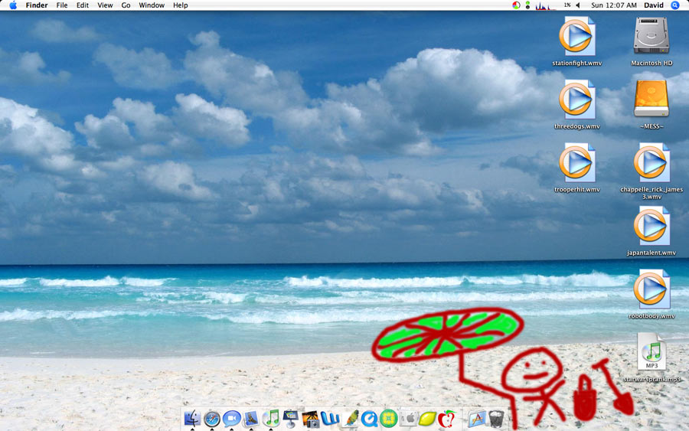The width and height of the screenshot is (689, 431).
Task: Click the colored pie chart menu bar icon
Action: click(x=516, y=5)
